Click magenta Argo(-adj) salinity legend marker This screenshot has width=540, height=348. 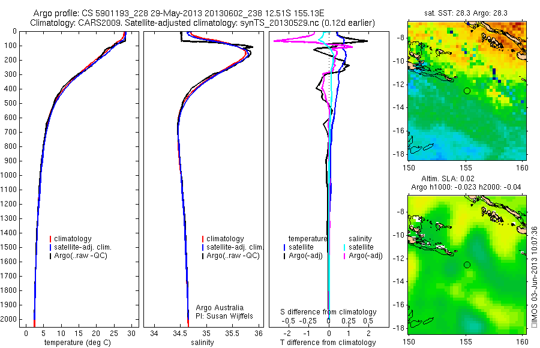(x=344, y=256)
